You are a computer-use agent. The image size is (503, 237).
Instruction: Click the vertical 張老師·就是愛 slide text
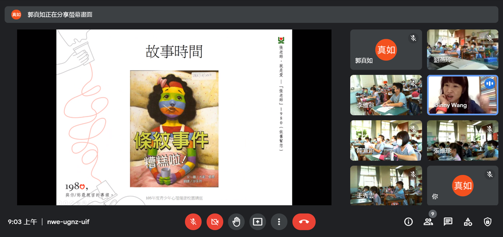click(x=281, y=98)
